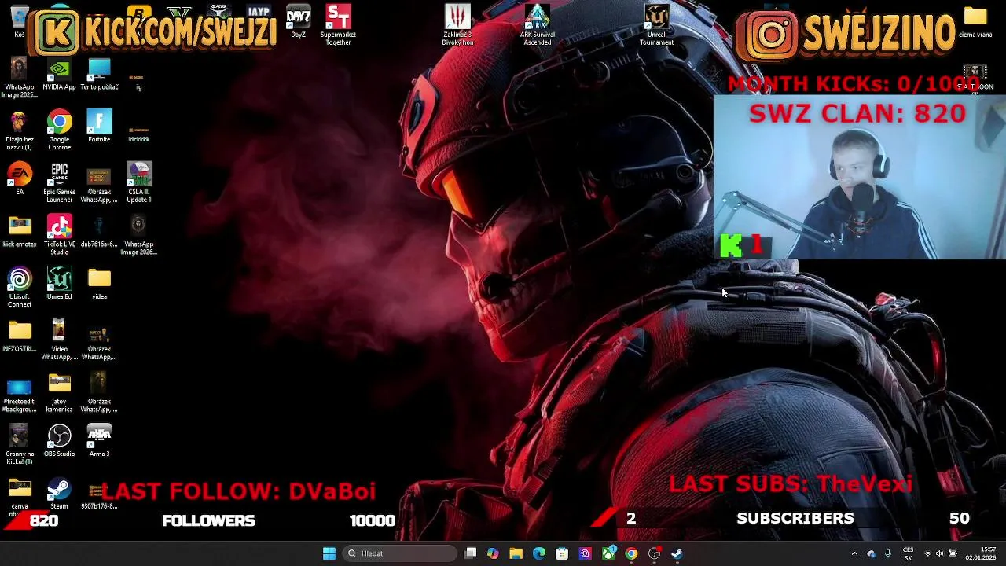Open the ciema vrana folder
This screenshot has width=1006, height=566.
click(975, 21)
